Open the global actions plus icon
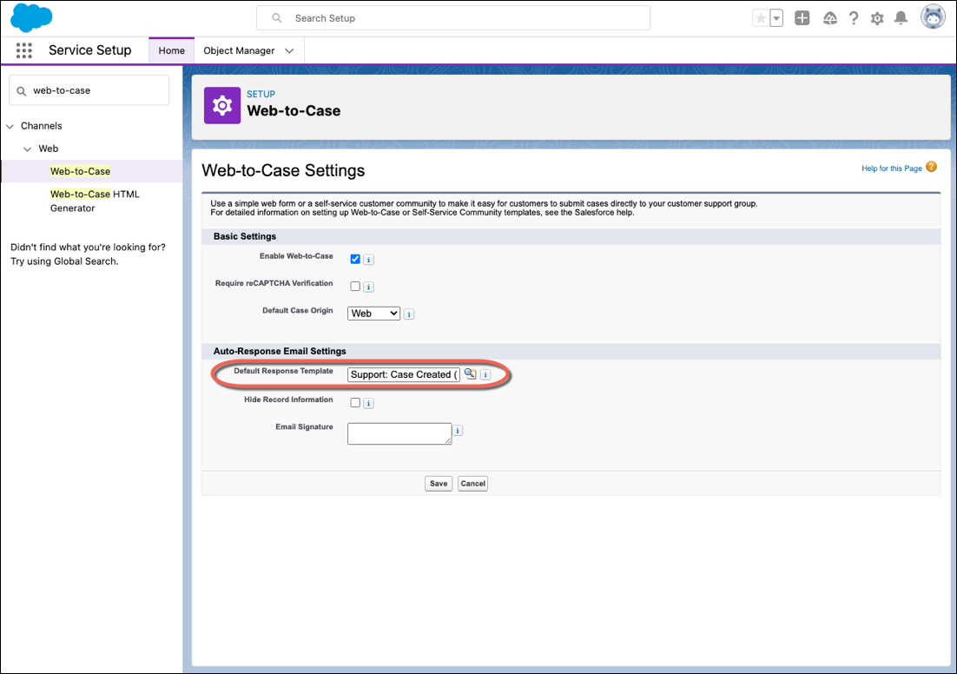Viewport: 957px width, 674px height. point(802,18)
